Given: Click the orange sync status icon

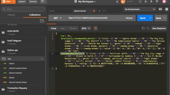Looking at the screenshot, I should [123, 2].
